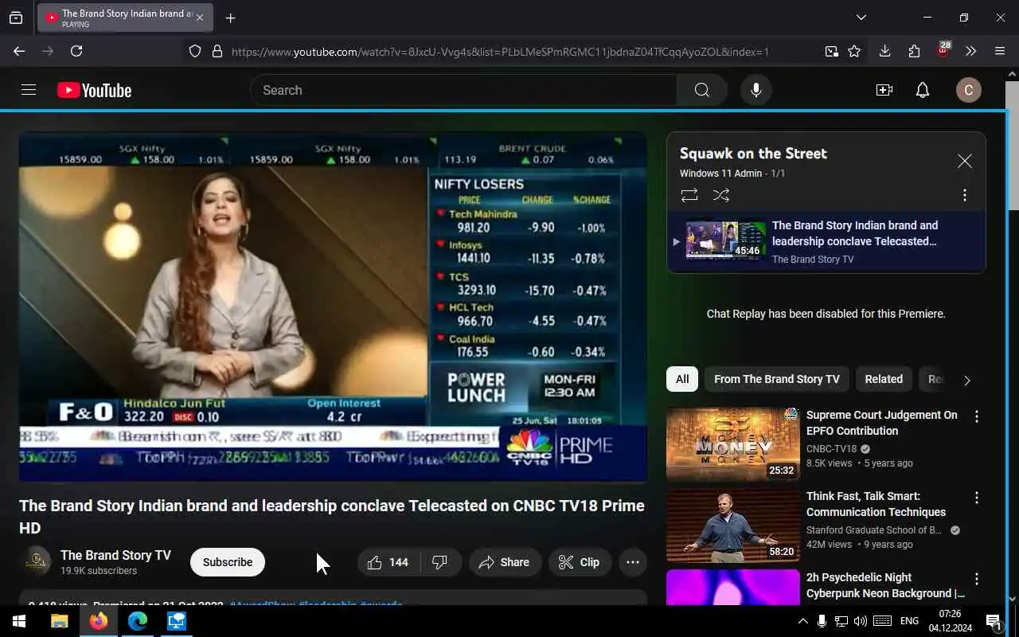
Task: Select The Brand Story Indian brand tab
Action: pyautogui.click(x=125, y=18)
